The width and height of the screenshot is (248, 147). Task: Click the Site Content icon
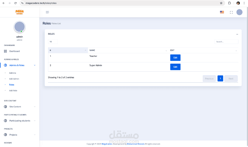point(5,107)
